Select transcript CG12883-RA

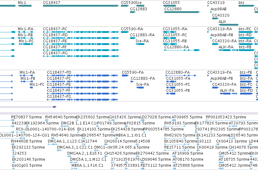(142, 35)
